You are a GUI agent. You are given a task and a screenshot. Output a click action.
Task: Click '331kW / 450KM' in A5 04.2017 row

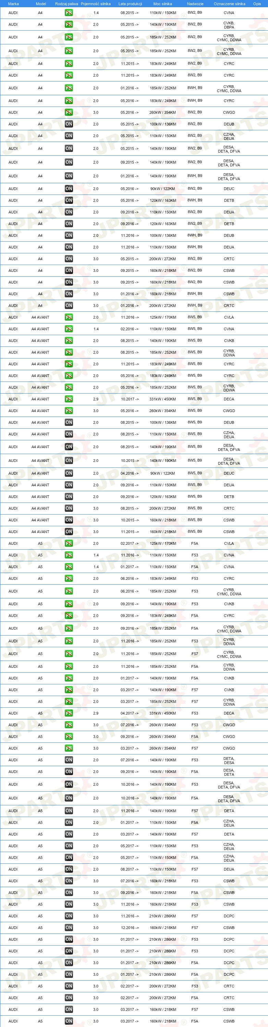click(163, 713)
